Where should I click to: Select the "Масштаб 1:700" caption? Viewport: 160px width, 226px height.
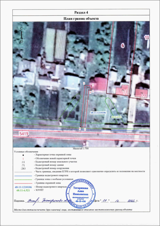click(81, 148)
